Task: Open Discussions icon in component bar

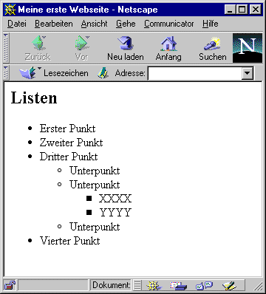Action: (x=204, y=286)
